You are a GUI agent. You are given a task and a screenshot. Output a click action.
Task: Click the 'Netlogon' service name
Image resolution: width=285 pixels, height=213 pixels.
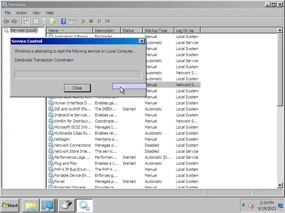point(62,139)
